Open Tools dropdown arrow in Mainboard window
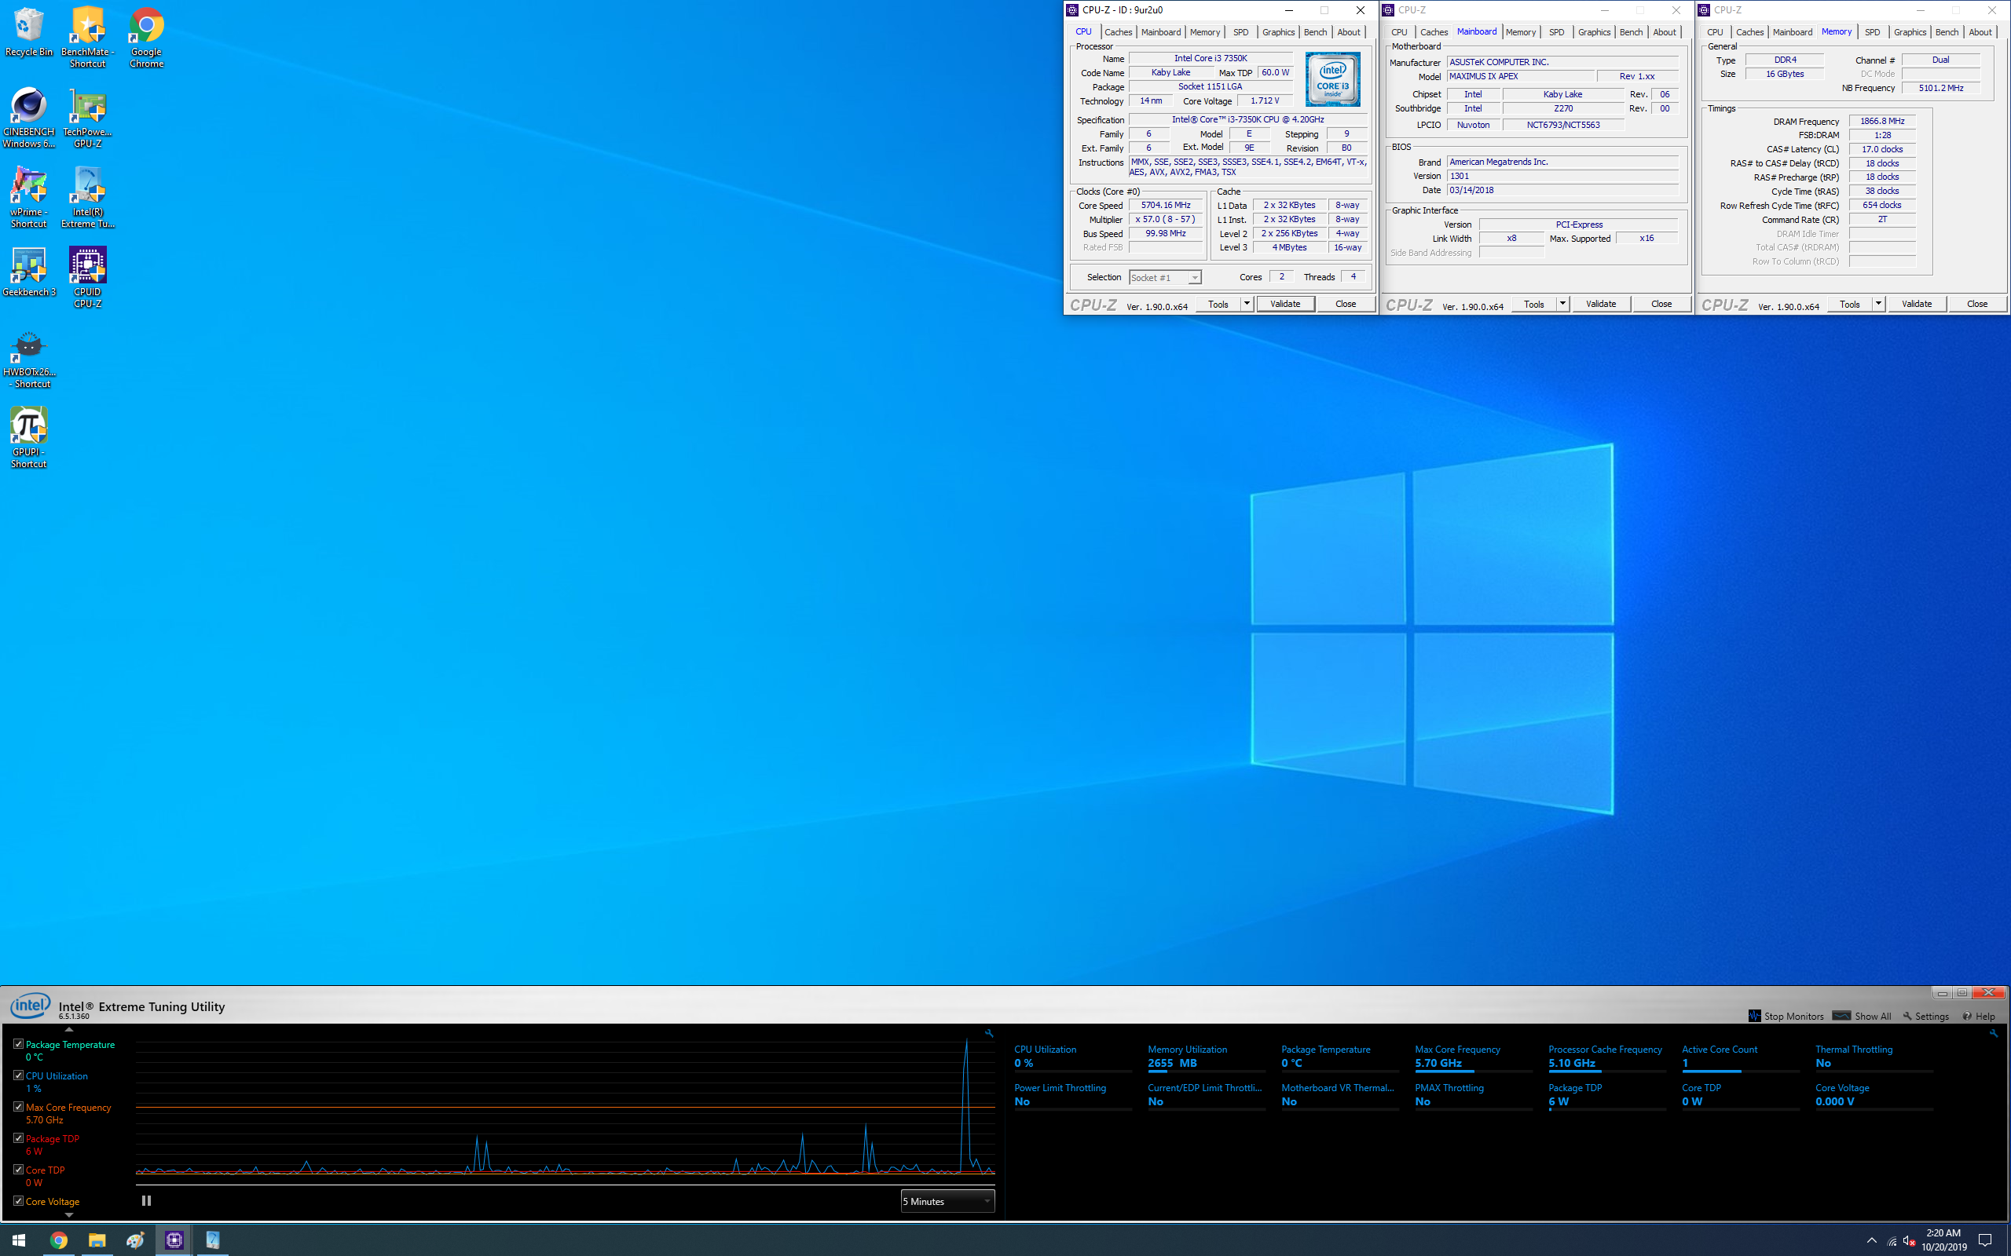2011x1256 pixels. (1562, 304)
